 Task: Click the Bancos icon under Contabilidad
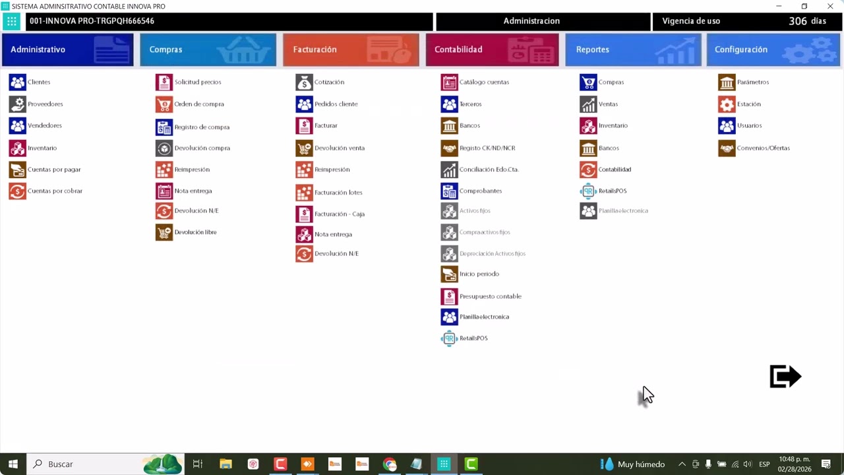(449, 125)
